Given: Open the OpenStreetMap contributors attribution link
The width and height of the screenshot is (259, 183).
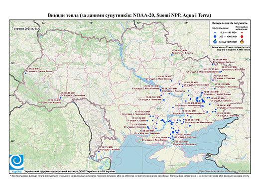Looking at the screenshot, I should (x=223, y=171).
